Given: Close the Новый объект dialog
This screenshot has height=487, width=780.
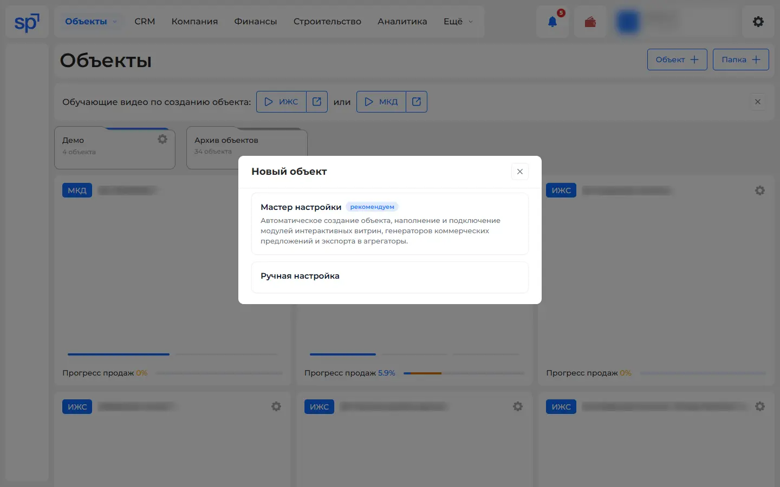Looking at the screenshot, I should pyautogui.click(x=520, y=172).
